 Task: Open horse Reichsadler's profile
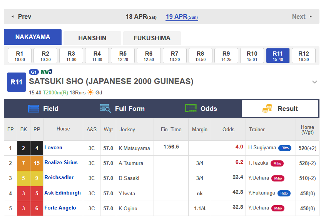coord(59,178)
